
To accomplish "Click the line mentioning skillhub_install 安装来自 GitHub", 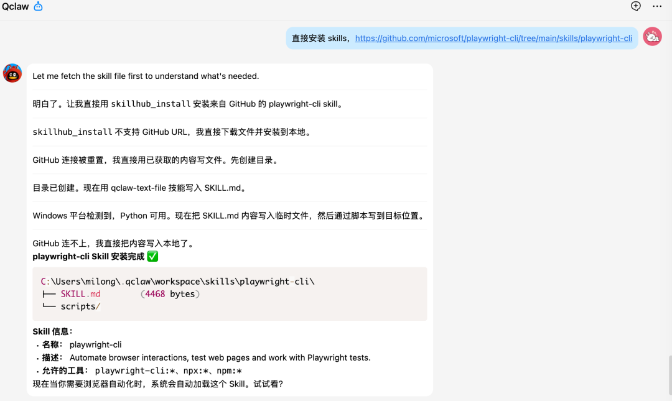I will tap(189, 104).
